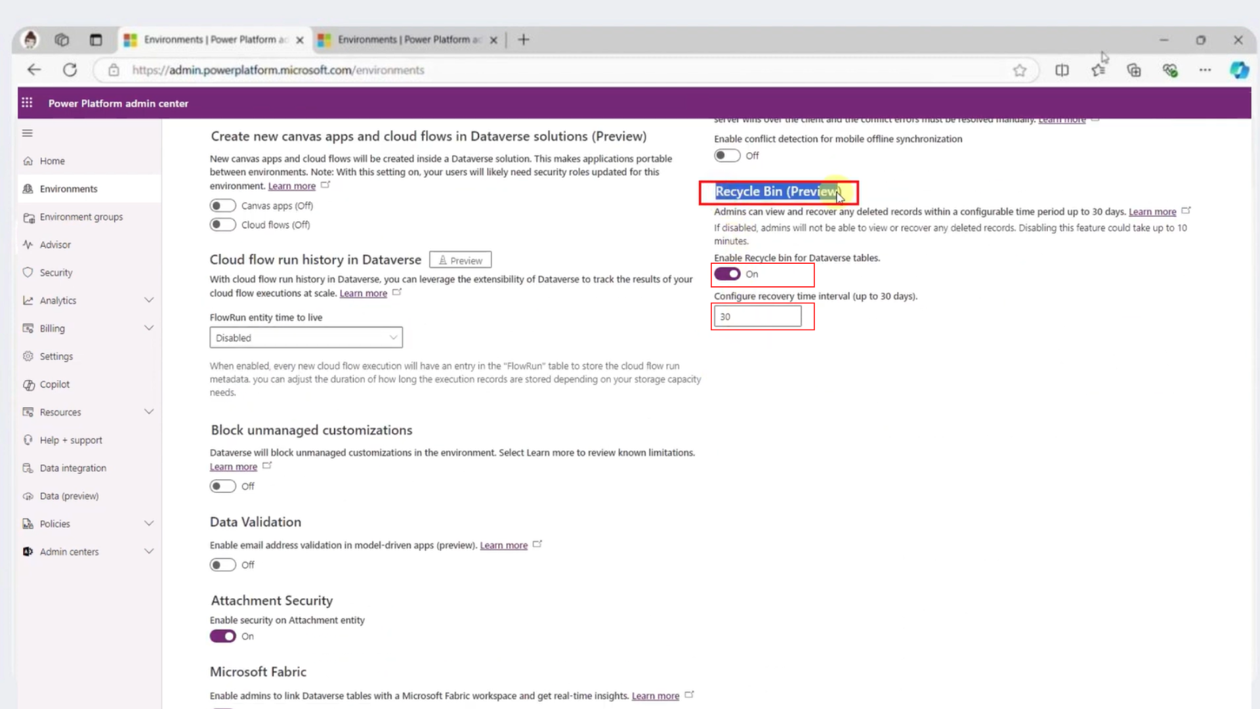This screenshot has height=709, width=1260.
Task: Click the Billing icon in sidebar
Action: [28, 328]
